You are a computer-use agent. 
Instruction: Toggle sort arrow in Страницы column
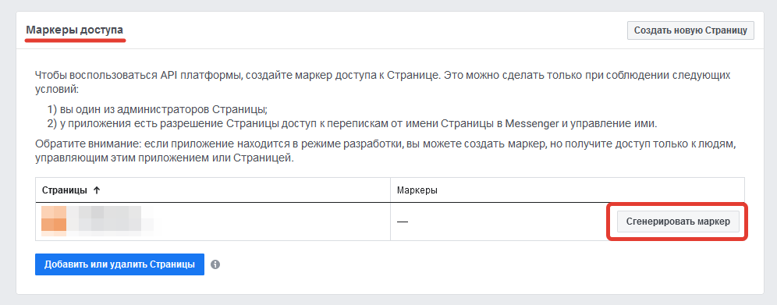click(x=97, y=190)
